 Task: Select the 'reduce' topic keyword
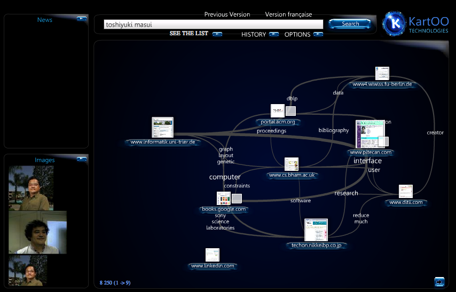361,216
